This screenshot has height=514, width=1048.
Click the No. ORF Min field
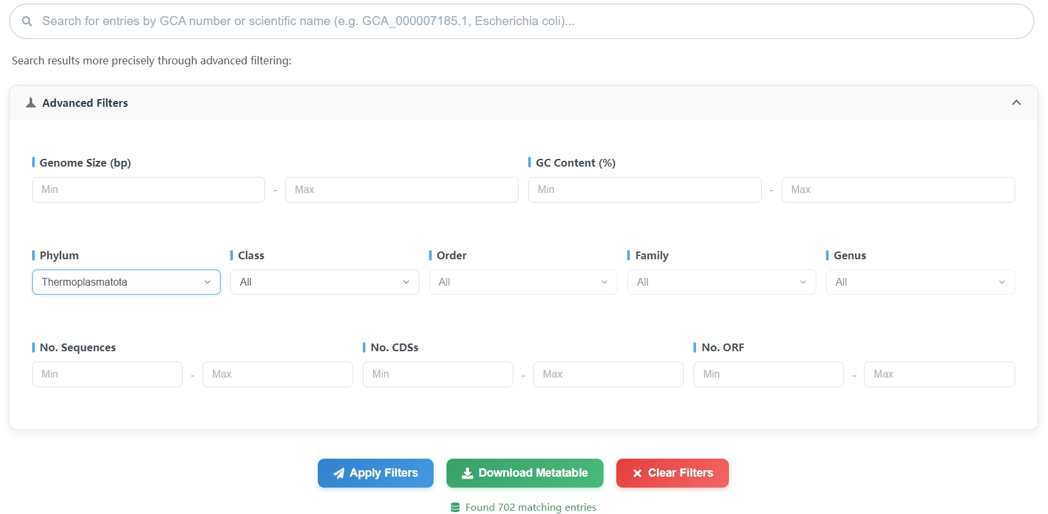769,374
